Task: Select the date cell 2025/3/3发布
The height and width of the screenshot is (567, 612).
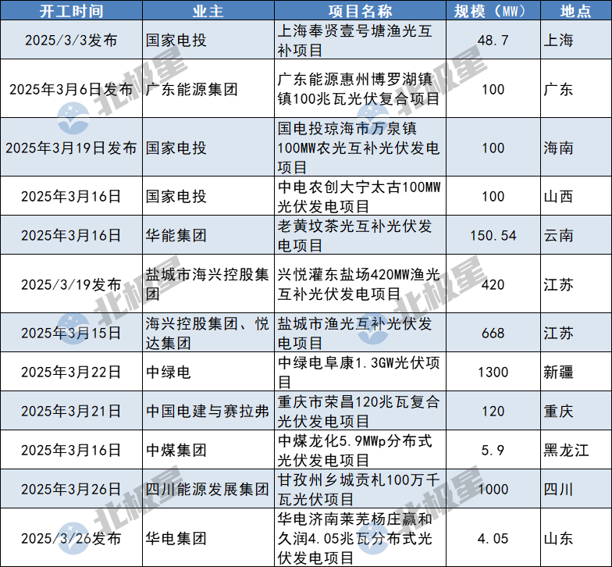Action: point(72,41)
